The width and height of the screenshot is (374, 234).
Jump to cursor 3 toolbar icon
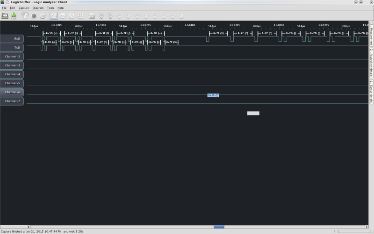[119, 16]
